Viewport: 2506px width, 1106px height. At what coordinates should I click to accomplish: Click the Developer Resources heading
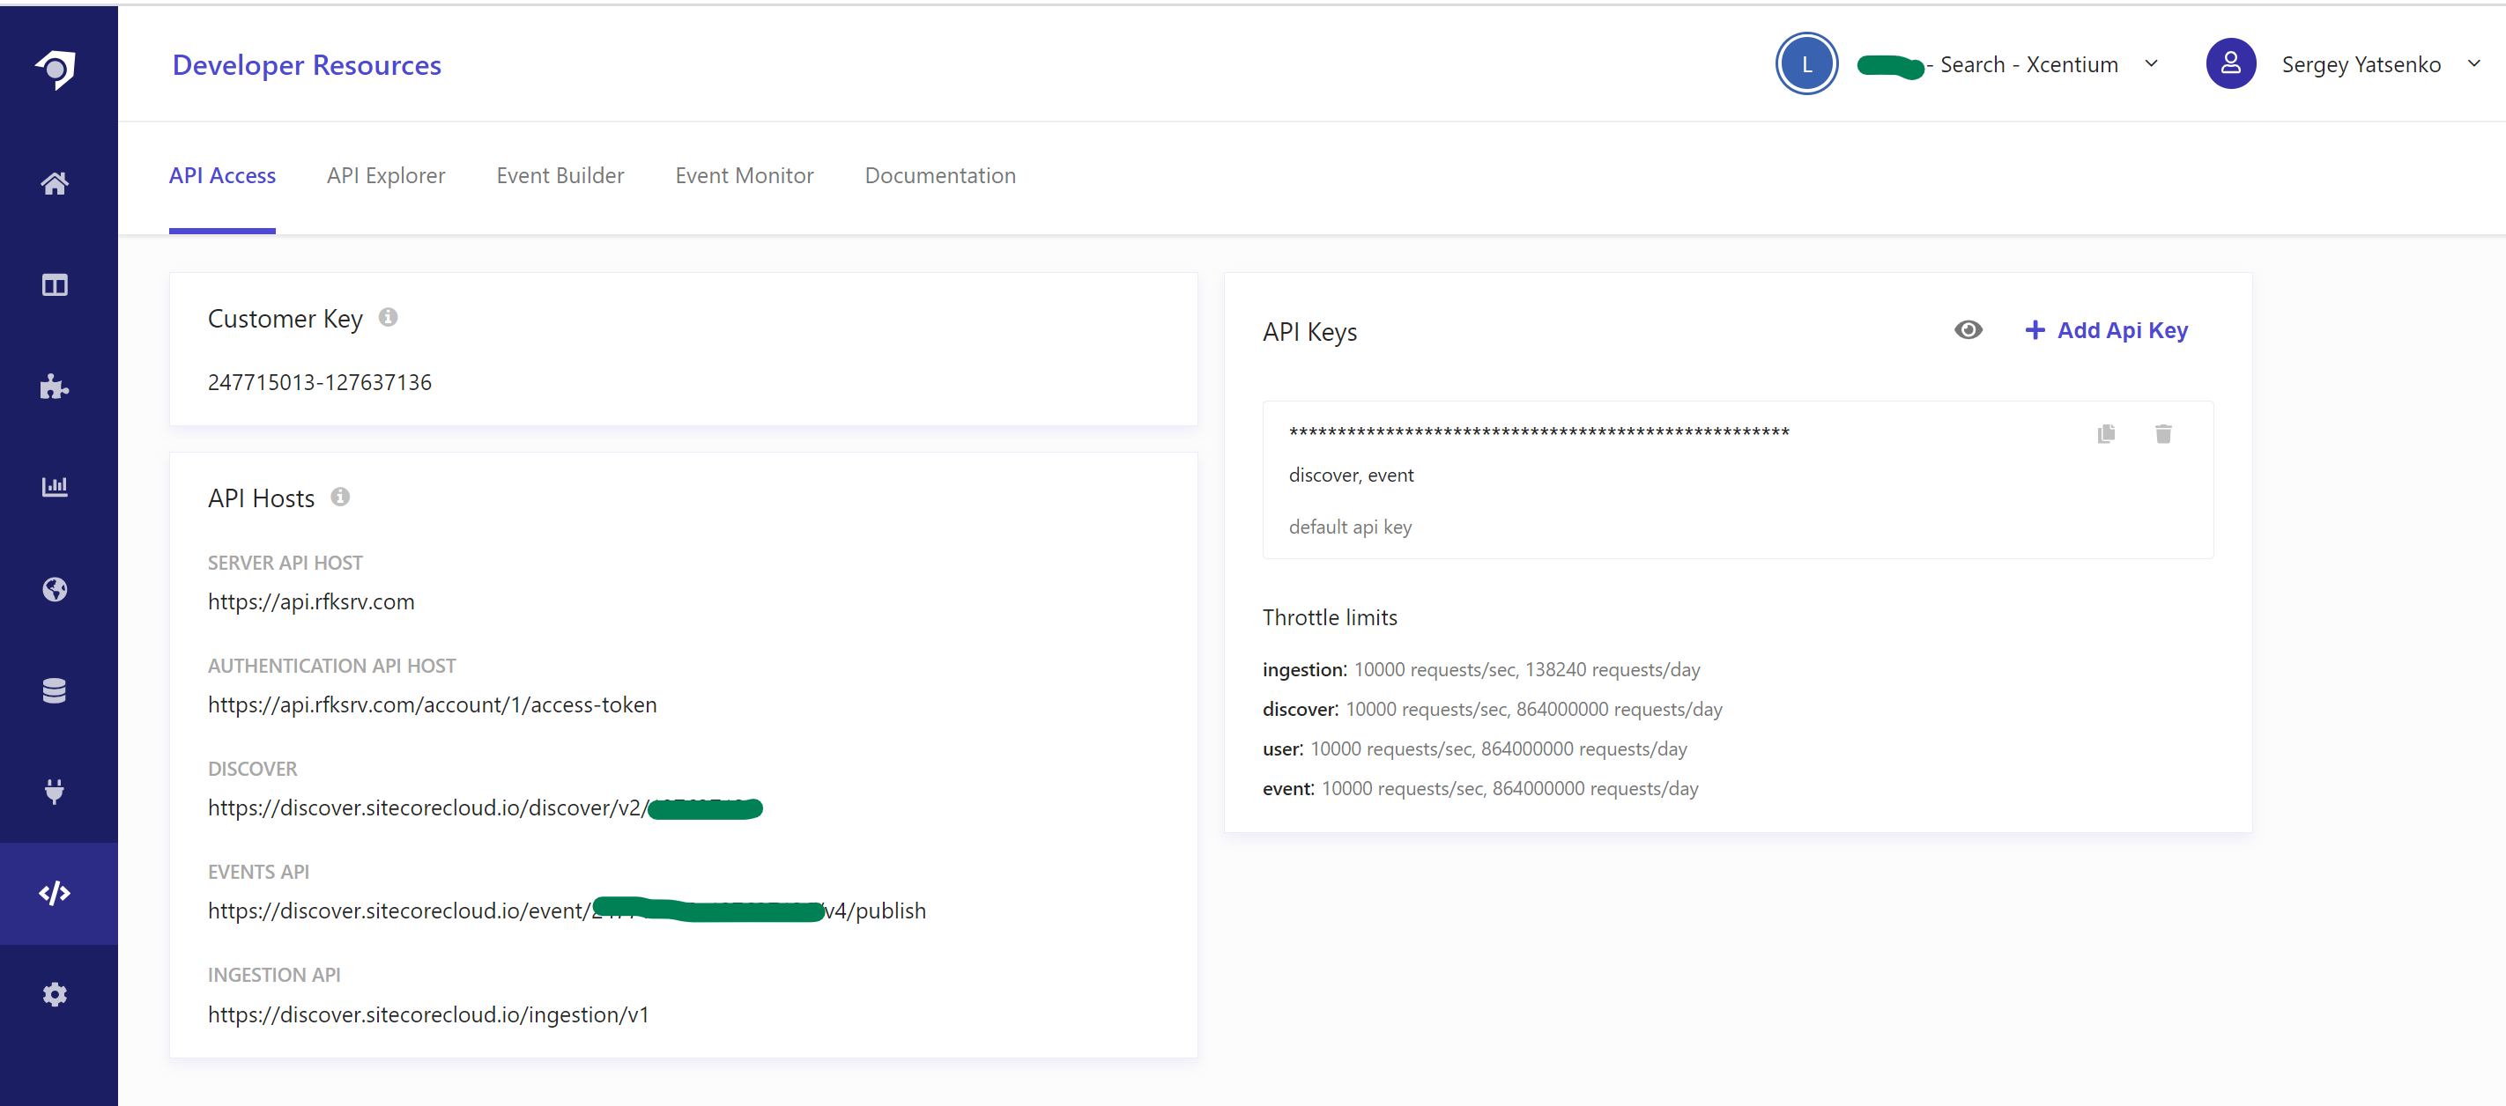click(307, 65)
